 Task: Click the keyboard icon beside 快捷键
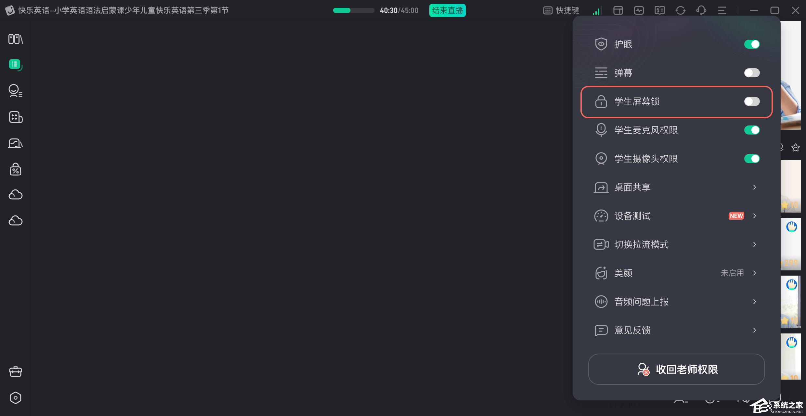(548, 10)
